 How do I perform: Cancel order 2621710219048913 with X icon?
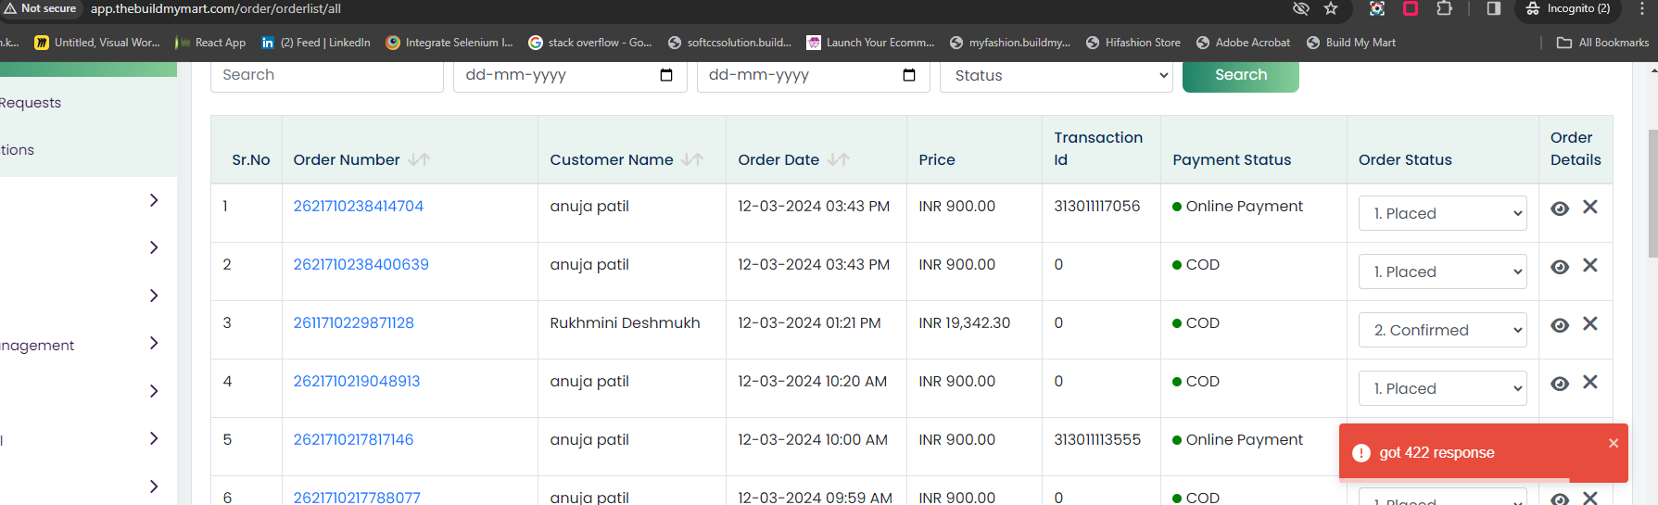(x=1590, y=382)
